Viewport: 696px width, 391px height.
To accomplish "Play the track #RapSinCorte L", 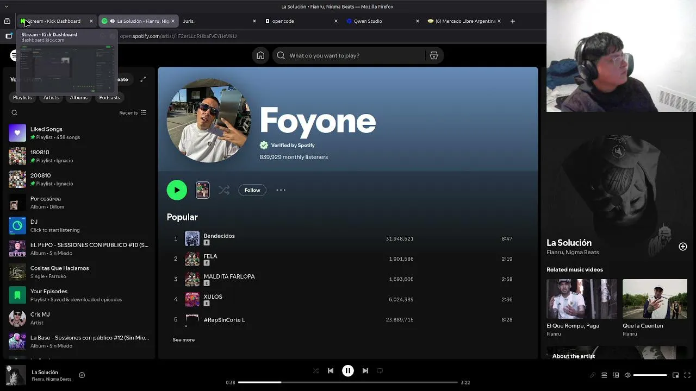I will pyautogui.click(x=224, y=320).
